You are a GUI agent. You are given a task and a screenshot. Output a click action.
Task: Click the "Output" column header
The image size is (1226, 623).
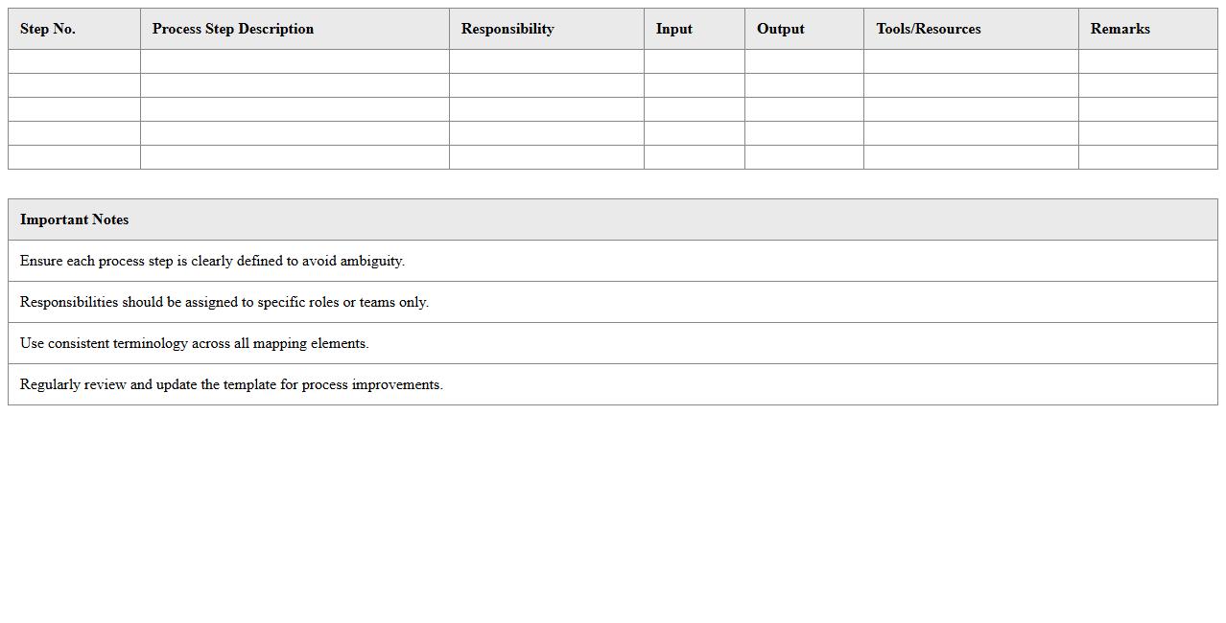(x=781, y=29)
